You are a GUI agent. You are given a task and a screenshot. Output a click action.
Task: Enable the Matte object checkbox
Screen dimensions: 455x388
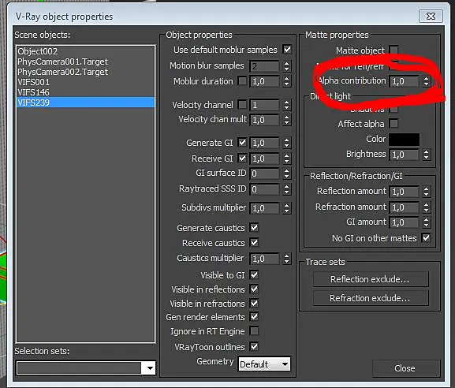click(393, 50)
